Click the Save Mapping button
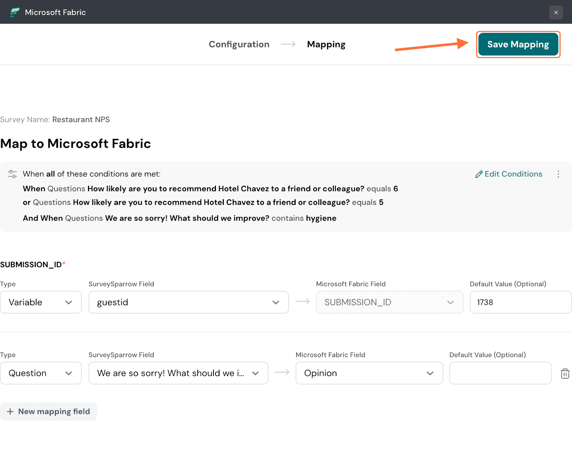Screen dimensions: 572x466 click(x=518, y=44)
